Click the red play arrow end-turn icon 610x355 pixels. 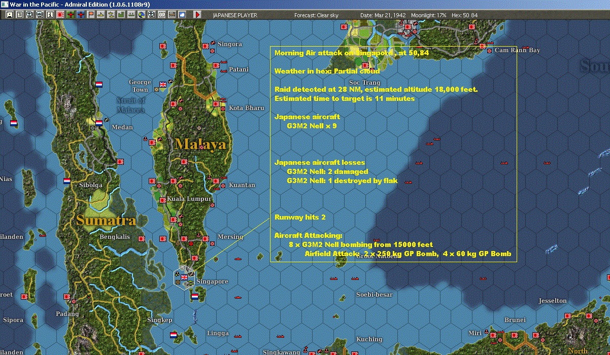(x=198, y=15)
